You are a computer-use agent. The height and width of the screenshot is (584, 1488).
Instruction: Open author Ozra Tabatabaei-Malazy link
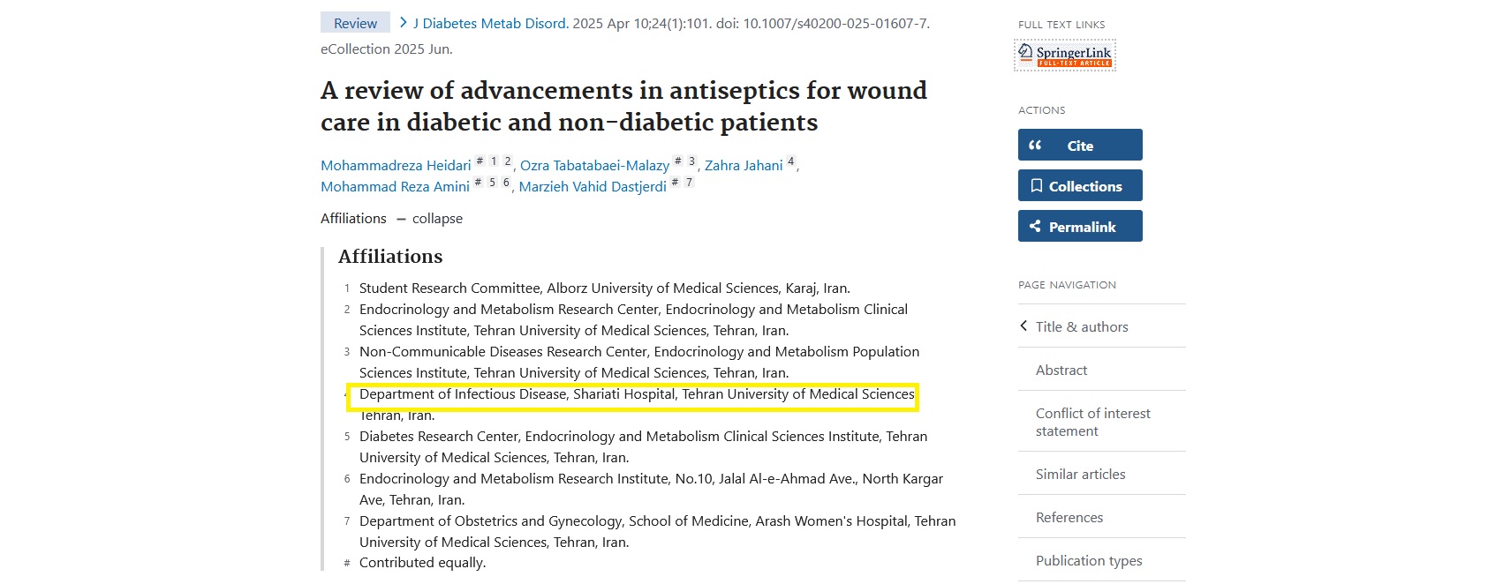pyautogui.click(x=594, y=166)
